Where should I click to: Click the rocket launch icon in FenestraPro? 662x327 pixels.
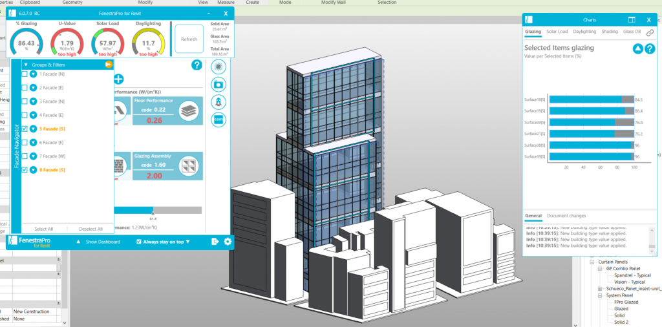[x=219, y=102]
